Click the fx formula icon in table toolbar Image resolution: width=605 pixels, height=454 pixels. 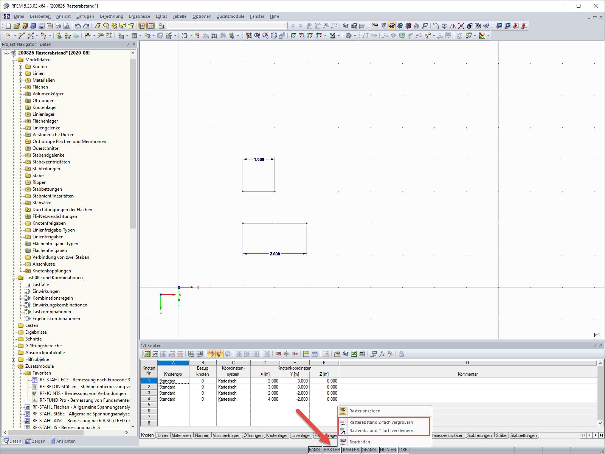pos(382,354)
